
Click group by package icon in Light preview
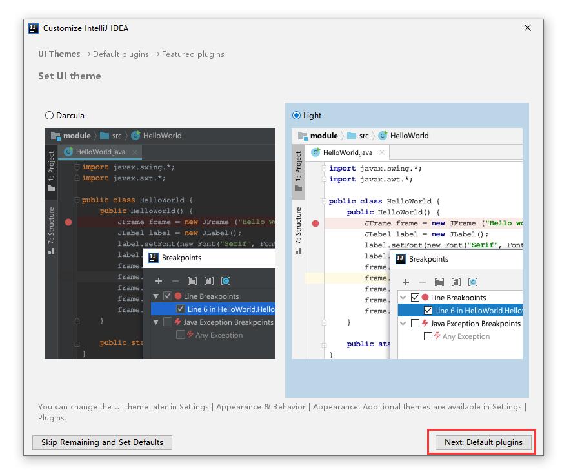coord(439,282)
